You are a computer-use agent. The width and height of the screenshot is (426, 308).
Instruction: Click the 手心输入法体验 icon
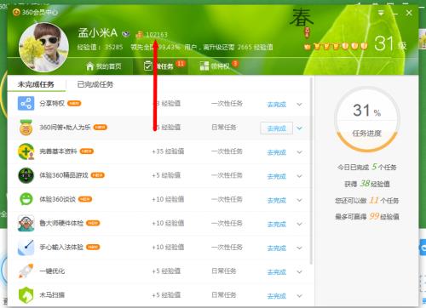[x=26, y=247]
